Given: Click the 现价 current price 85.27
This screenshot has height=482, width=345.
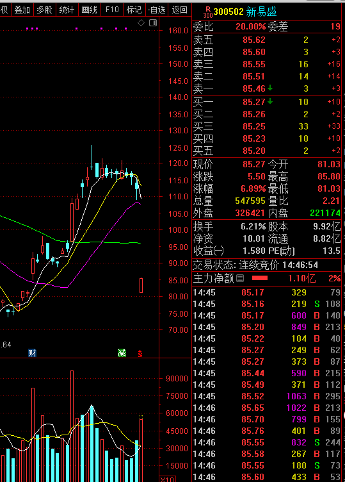Looking at the screenshot, I should [x=254, y=164].
